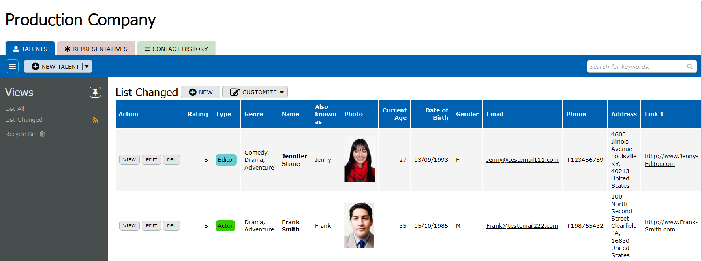Click the RSS feed icon beside List Changed
Image resolution: width=702 pixels, height=261 pixels.
point(95,120)
